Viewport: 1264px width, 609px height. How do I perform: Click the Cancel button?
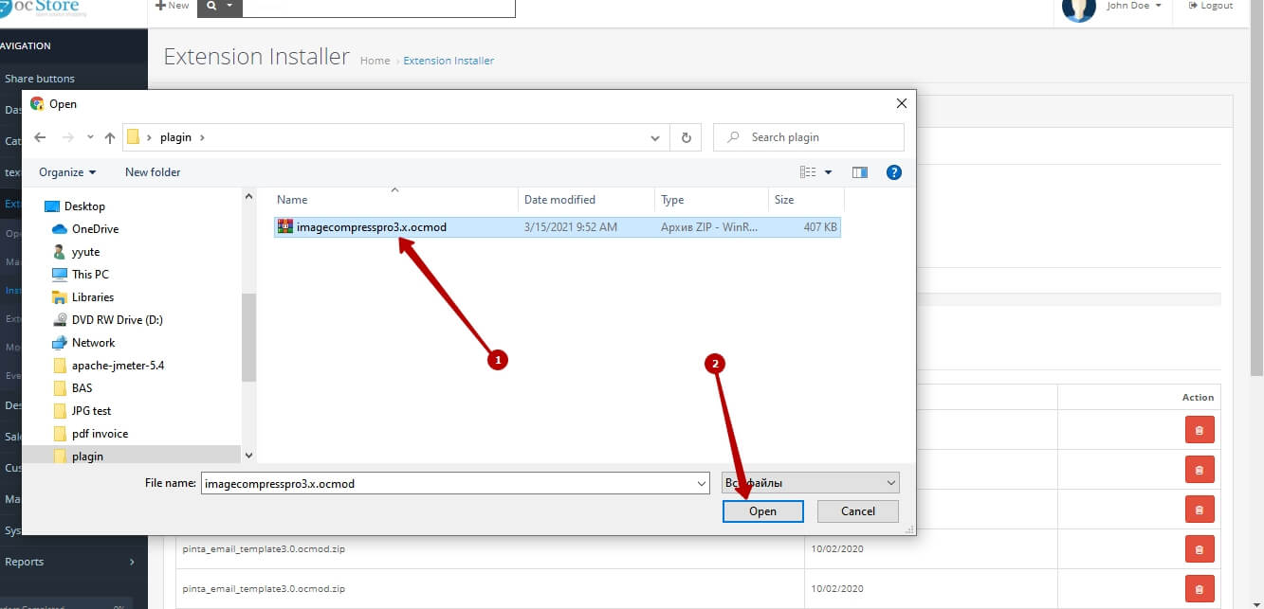pos(858,511)
